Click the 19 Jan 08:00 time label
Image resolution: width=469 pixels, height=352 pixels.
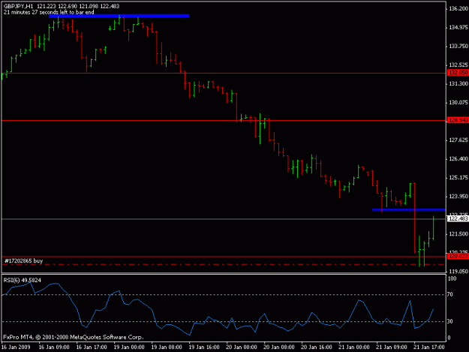(x=167, y=347)
